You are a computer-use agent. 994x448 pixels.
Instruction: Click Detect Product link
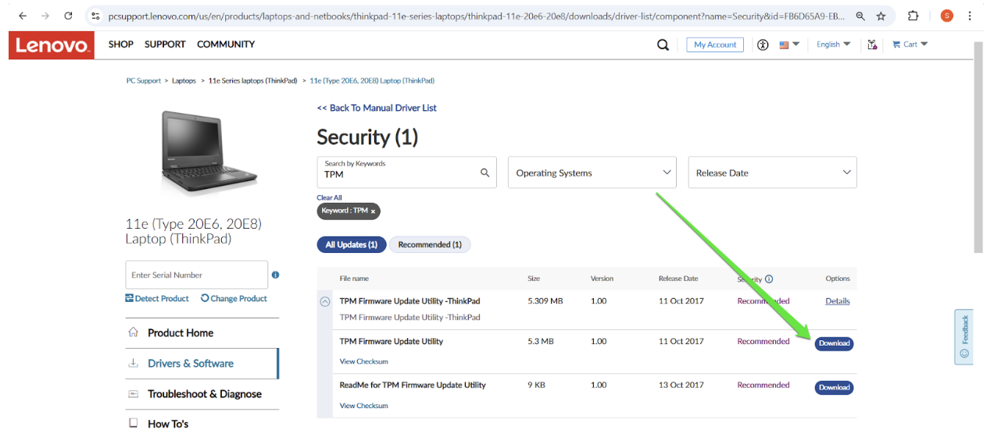[x=157, y=298]
